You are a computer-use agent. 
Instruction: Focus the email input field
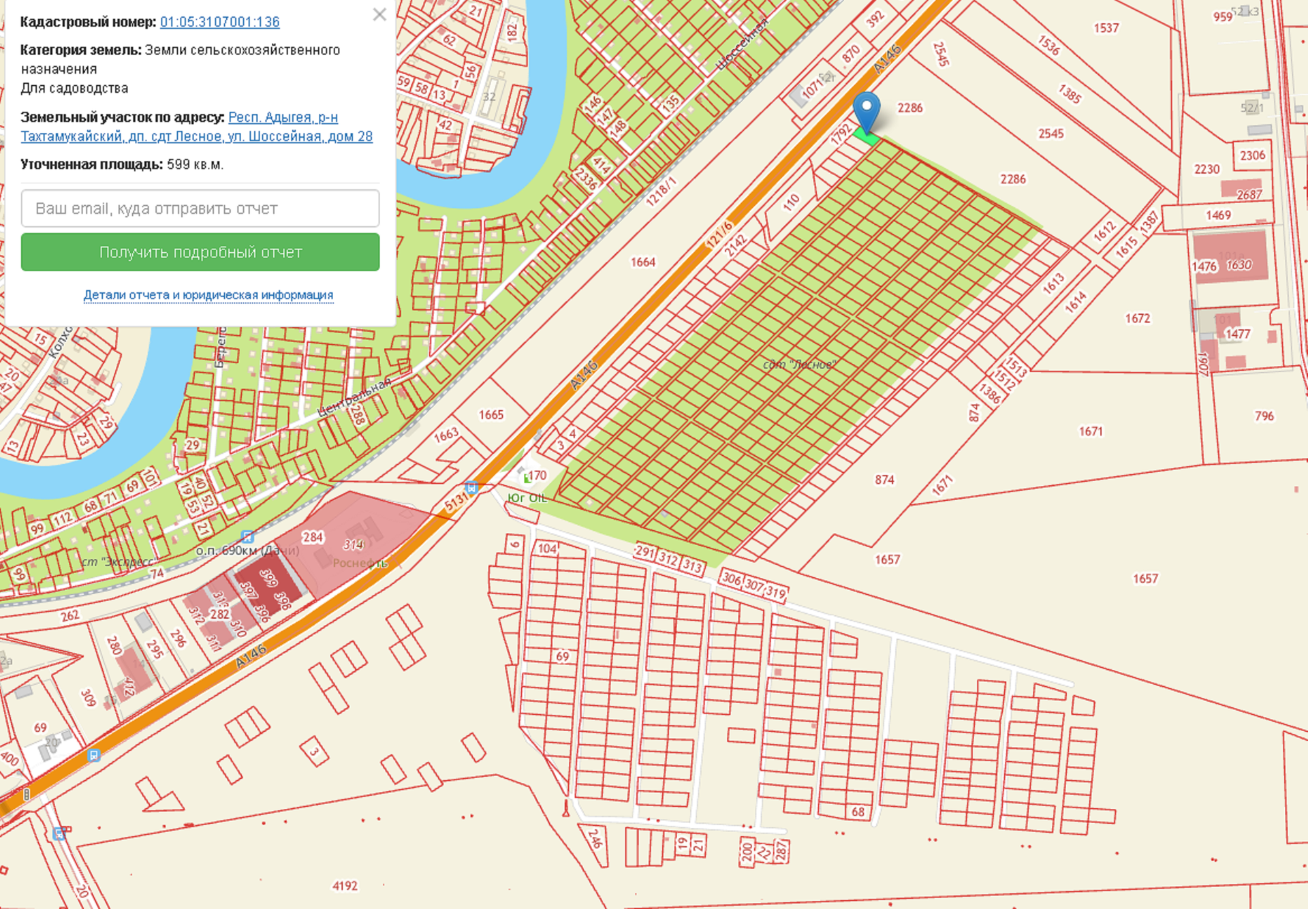click(x=200, y=209)
